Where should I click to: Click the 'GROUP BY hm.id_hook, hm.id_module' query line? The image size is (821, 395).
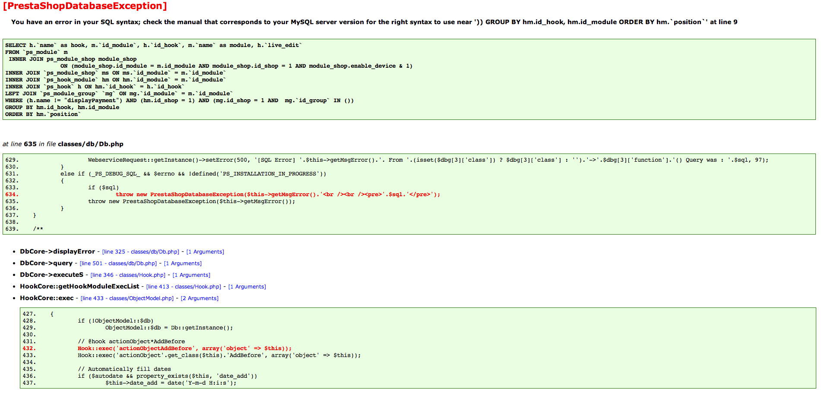tap(62, 107)
